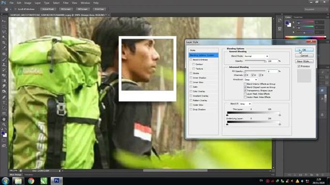The width and height of the screenshot is (330, 185).
Task: Enable Bevel & Emboss style
Action: [191, 60]
